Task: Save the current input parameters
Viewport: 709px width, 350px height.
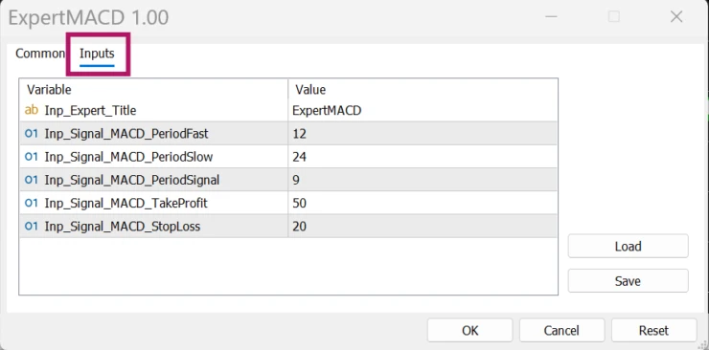Action: click(x=629, y=281)
